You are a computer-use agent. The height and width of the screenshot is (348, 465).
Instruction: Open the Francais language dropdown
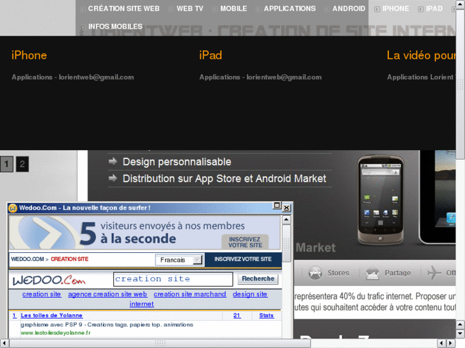[180, 260]
